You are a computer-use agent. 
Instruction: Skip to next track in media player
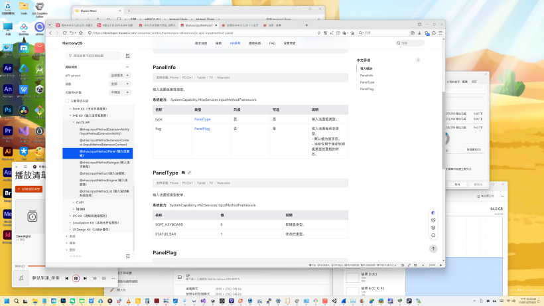coord(86,278)
